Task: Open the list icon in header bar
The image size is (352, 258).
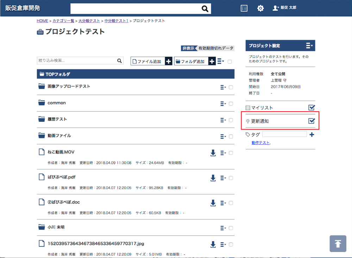Action: (x=244, y=8)
